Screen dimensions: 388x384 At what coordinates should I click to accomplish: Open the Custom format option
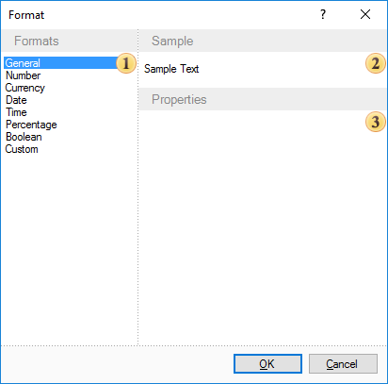(x=22, y=149)
